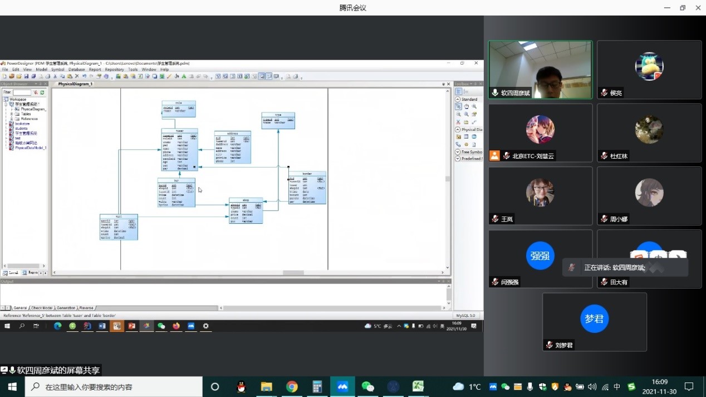Screen dimensions: 706x397
Task: Collapse the Standard toolbox section
Action: [458, 99]
